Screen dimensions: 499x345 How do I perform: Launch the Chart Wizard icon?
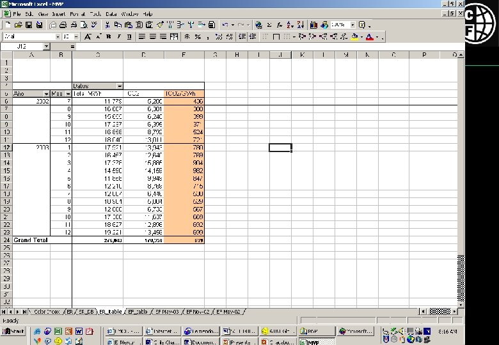pyautogui.click(x=313, y=25)
